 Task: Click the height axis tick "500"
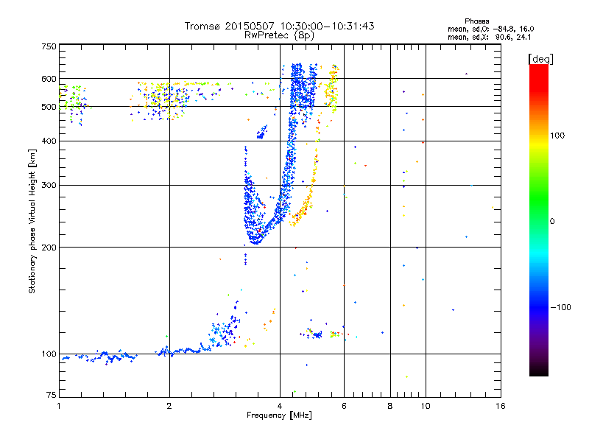[x=49, y=107]
